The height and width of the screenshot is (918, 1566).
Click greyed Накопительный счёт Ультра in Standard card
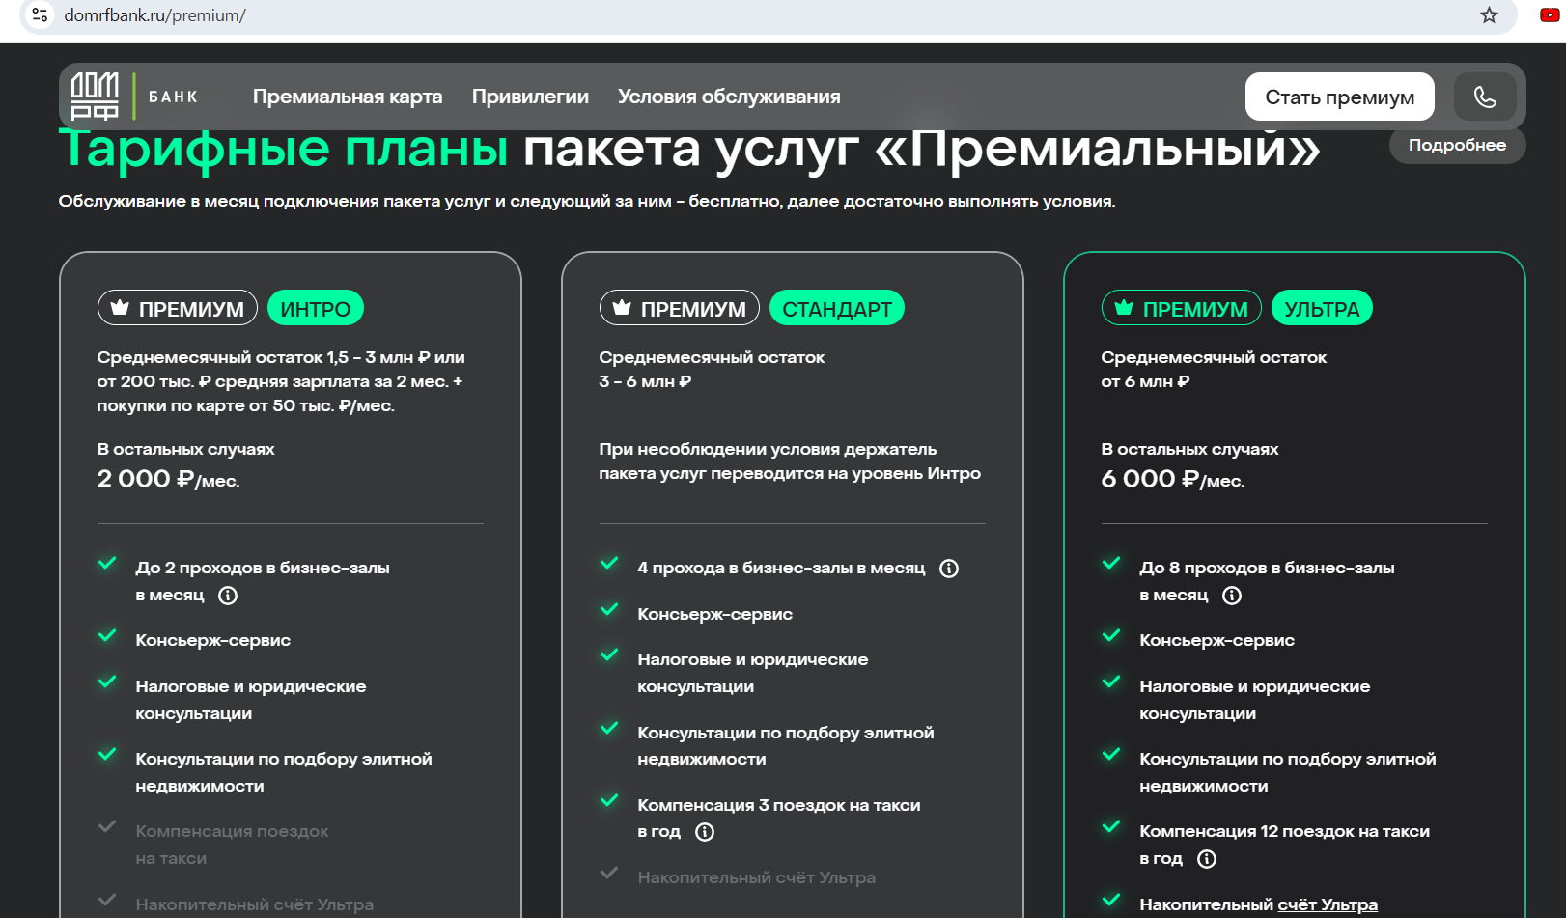[x=757, y=877]
